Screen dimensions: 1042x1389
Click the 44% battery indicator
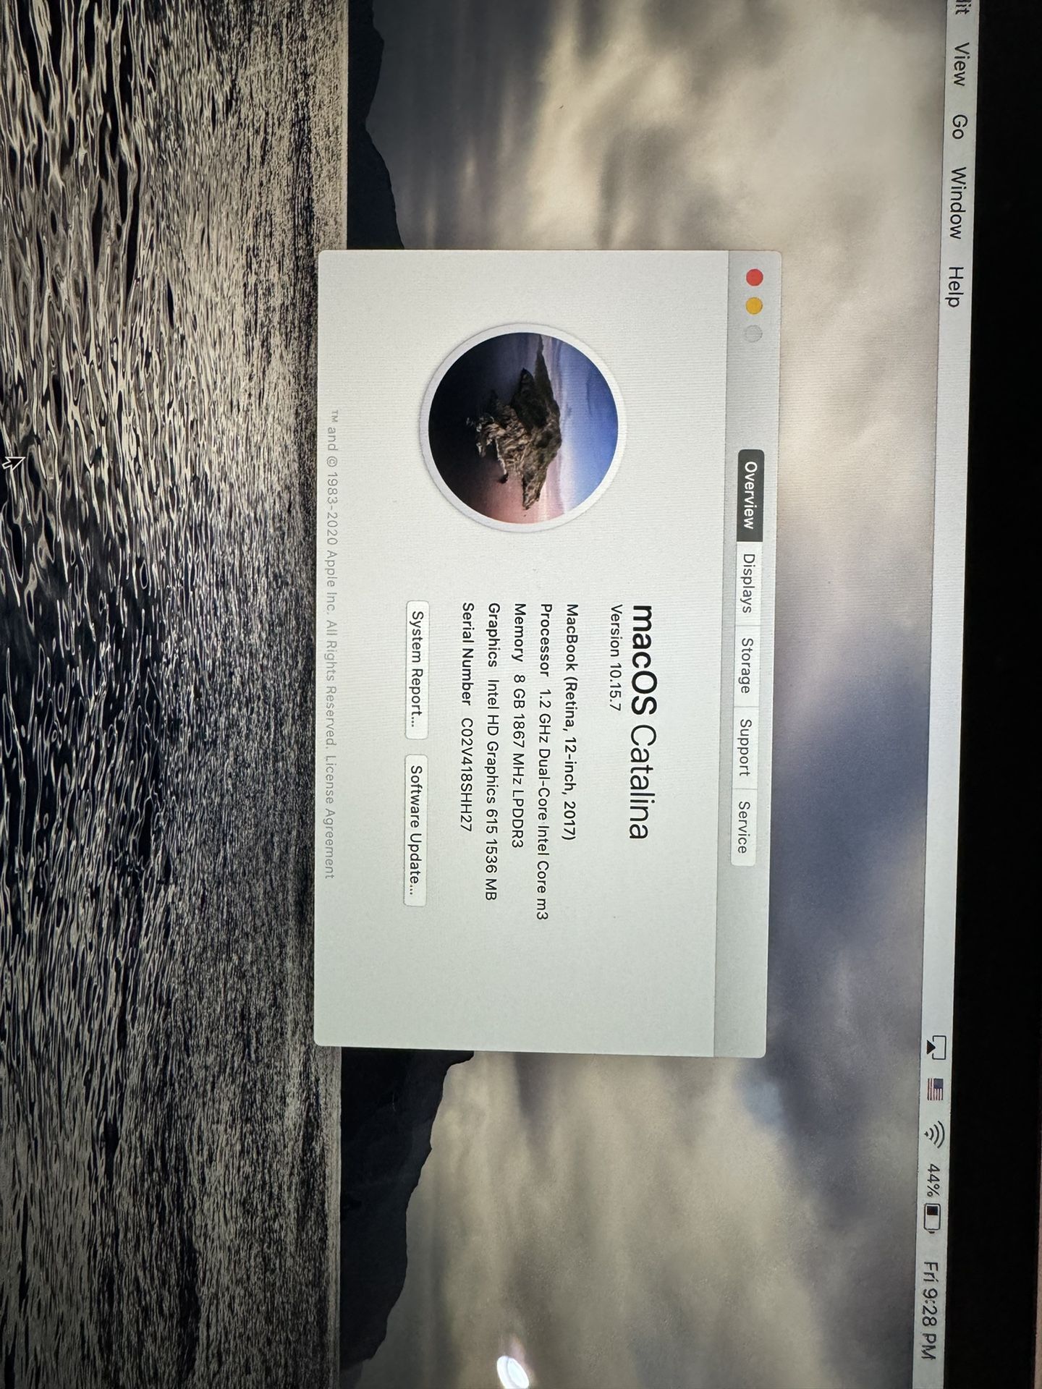coord(933,1197)
